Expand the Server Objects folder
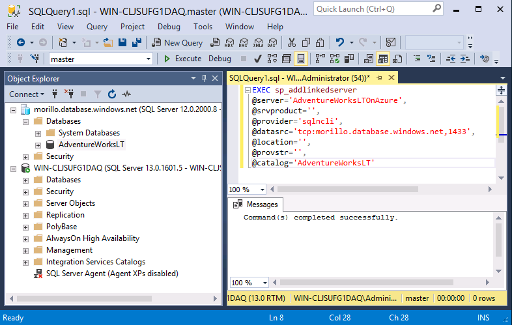This screenshot has height=325, width=512. click(x=26, y=204)
